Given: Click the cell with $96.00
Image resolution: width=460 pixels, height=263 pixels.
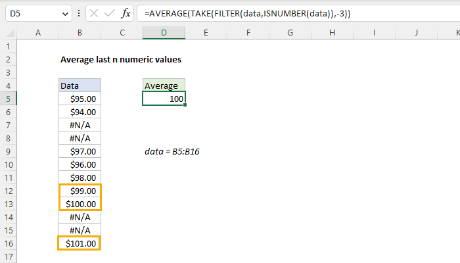Looking at the screenshot, I should (80, 164).
